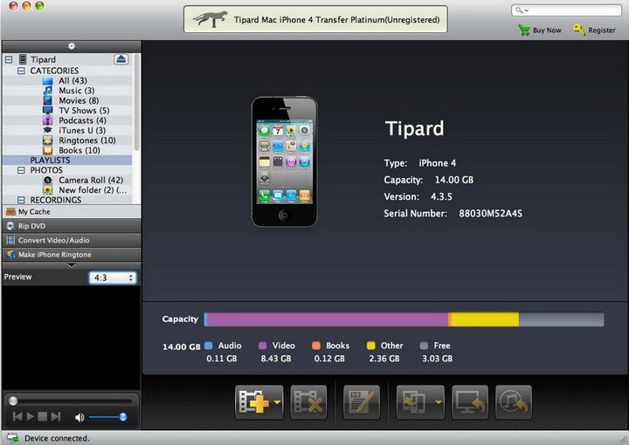Click the stop button in preview

tap(43, 416)
